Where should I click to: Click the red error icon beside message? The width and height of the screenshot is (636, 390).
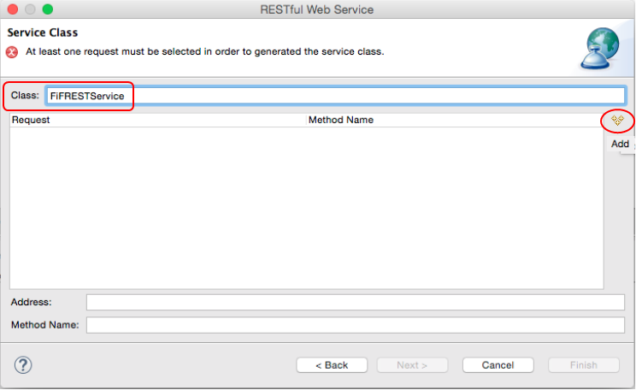click(12, 52)
